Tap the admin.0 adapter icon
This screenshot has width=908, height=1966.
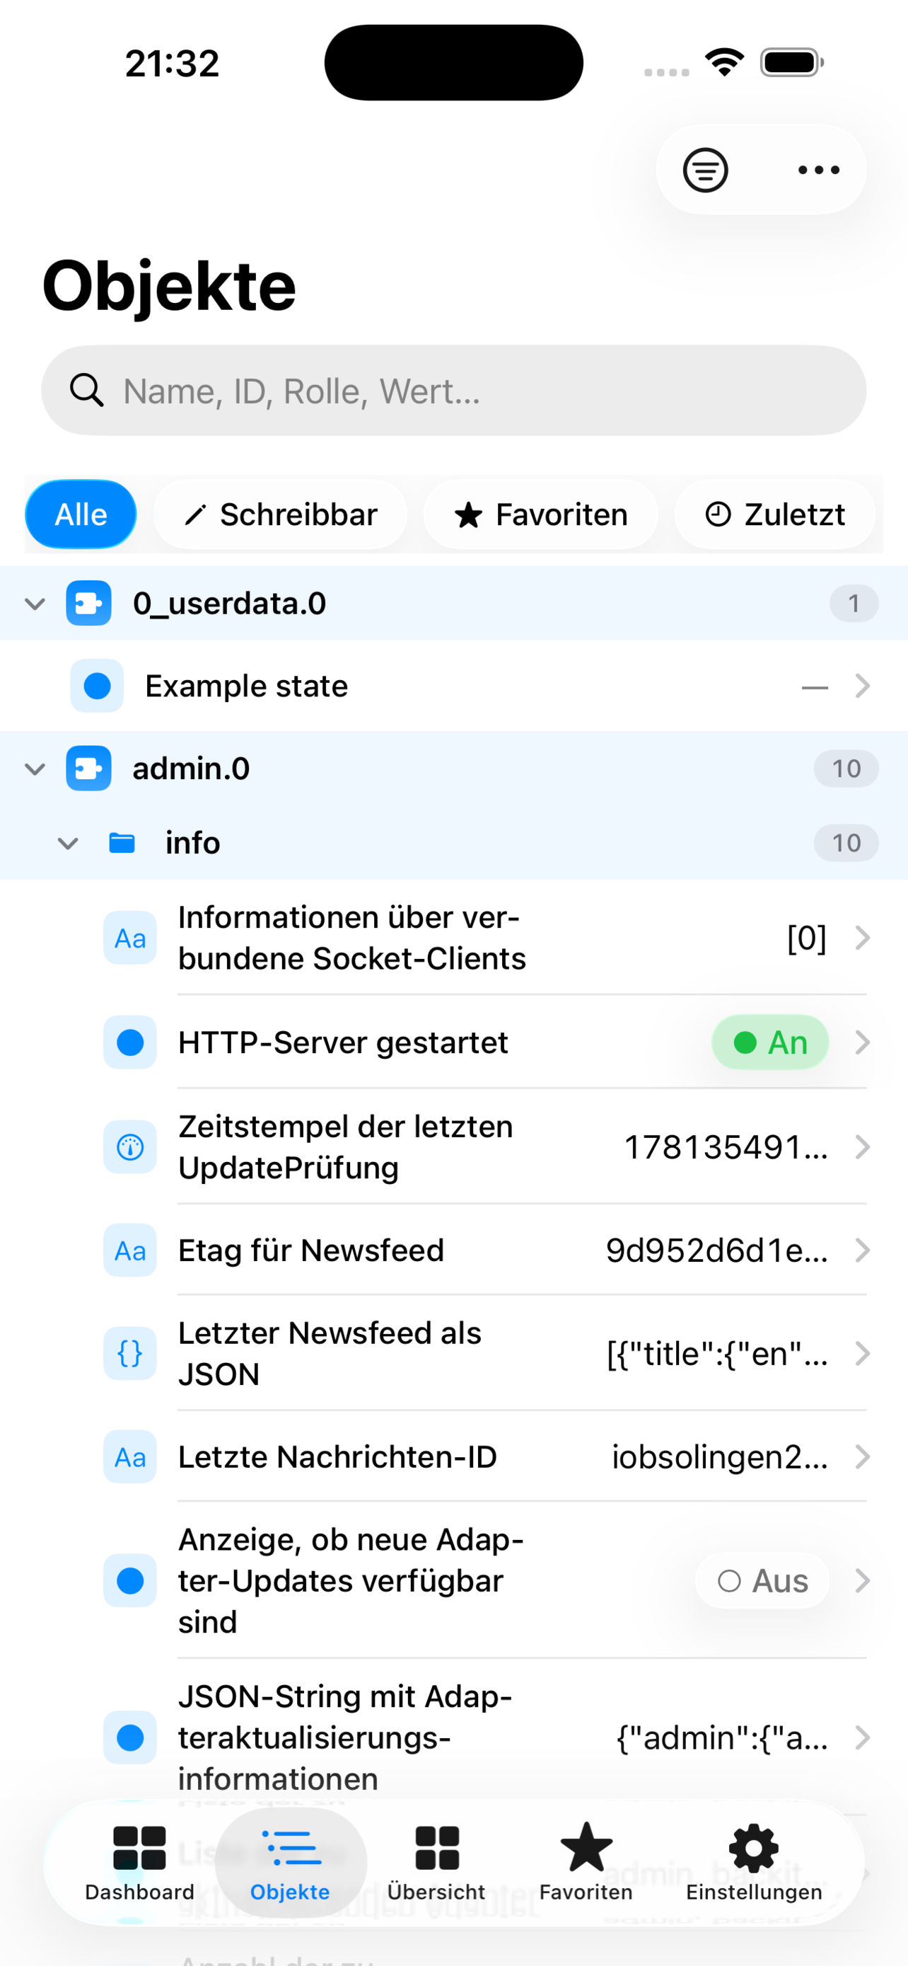pos(88,768)
